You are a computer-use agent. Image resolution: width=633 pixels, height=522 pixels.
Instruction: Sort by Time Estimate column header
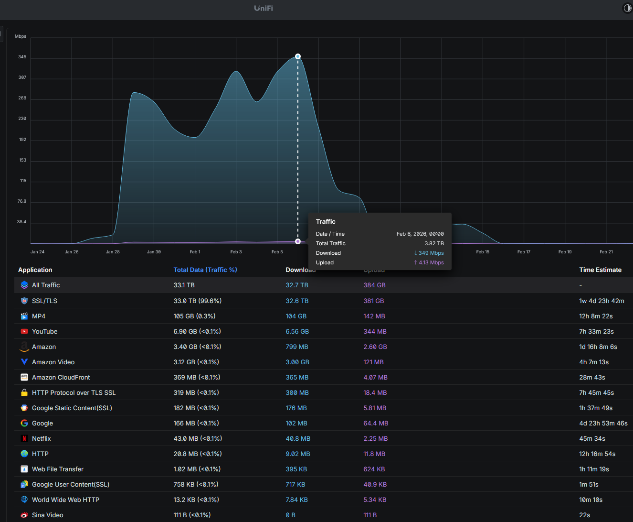point(600,270)
